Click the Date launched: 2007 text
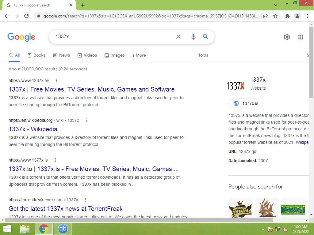Image resolution: width=314 pixels, height=235 pixels. point(248,161)
